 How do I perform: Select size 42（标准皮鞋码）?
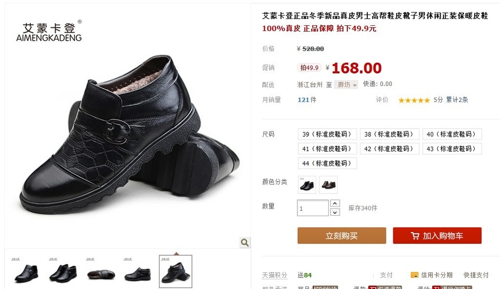pos(389,149)
